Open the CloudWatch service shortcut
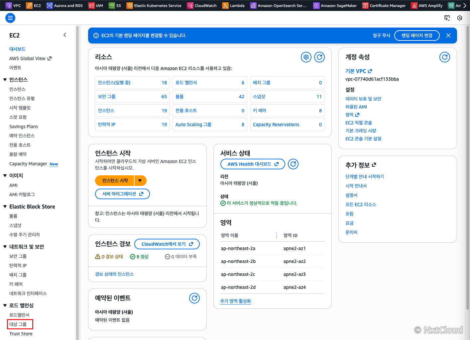 tap(202, 5)
